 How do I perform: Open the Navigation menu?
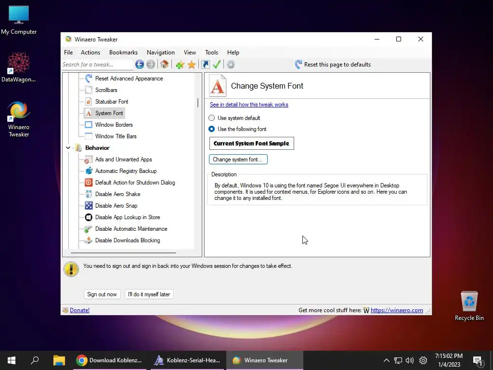pyautogui.click(x=161, y=53)
